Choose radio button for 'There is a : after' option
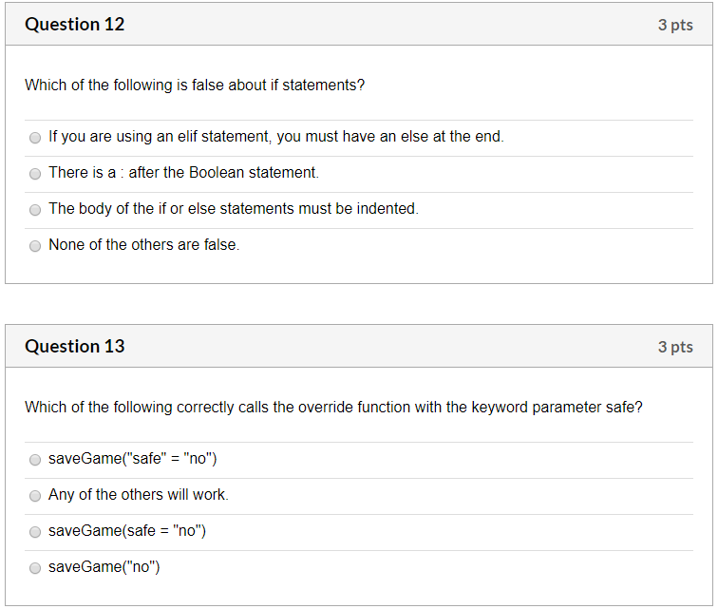The height and width of the screenshot is (609, 718). click(35, 174)
